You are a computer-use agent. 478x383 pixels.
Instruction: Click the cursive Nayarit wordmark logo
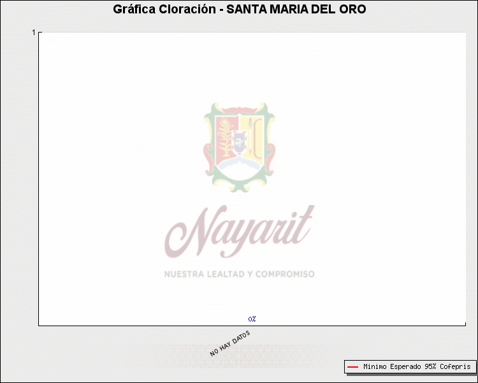[x=239, y=231]
